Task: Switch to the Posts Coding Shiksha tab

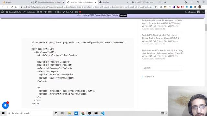Action: [49, 2]
